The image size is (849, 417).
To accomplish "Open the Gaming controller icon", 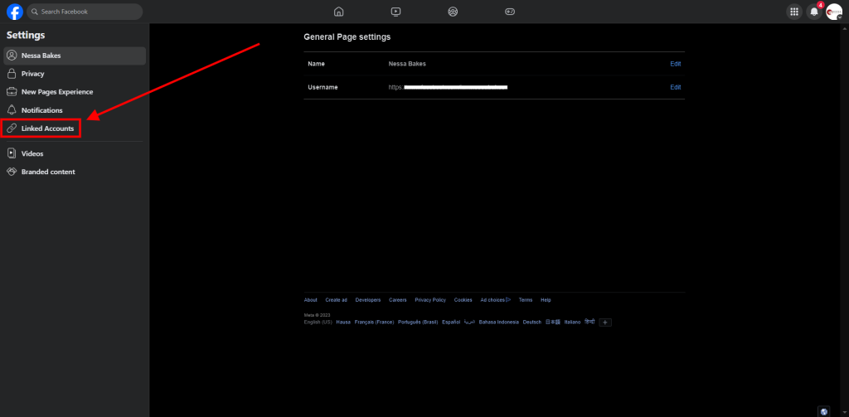I will tap(510, 12).
